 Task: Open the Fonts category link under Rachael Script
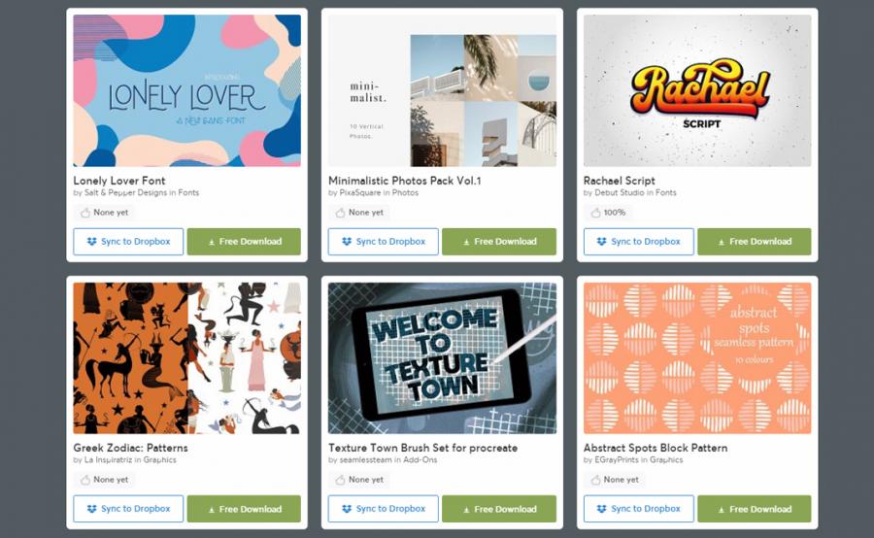tap(665, 193)
